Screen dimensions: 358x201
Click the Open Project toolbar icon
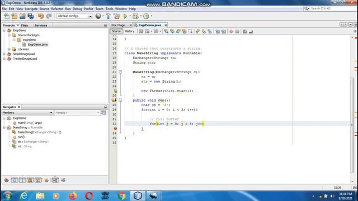coord(22,16)
